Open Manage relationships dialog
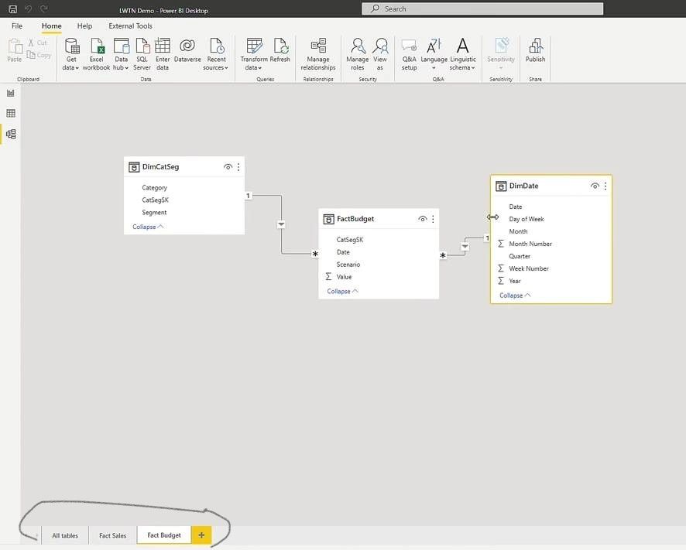This screenshot has width=686, height=550. (318, 54)
